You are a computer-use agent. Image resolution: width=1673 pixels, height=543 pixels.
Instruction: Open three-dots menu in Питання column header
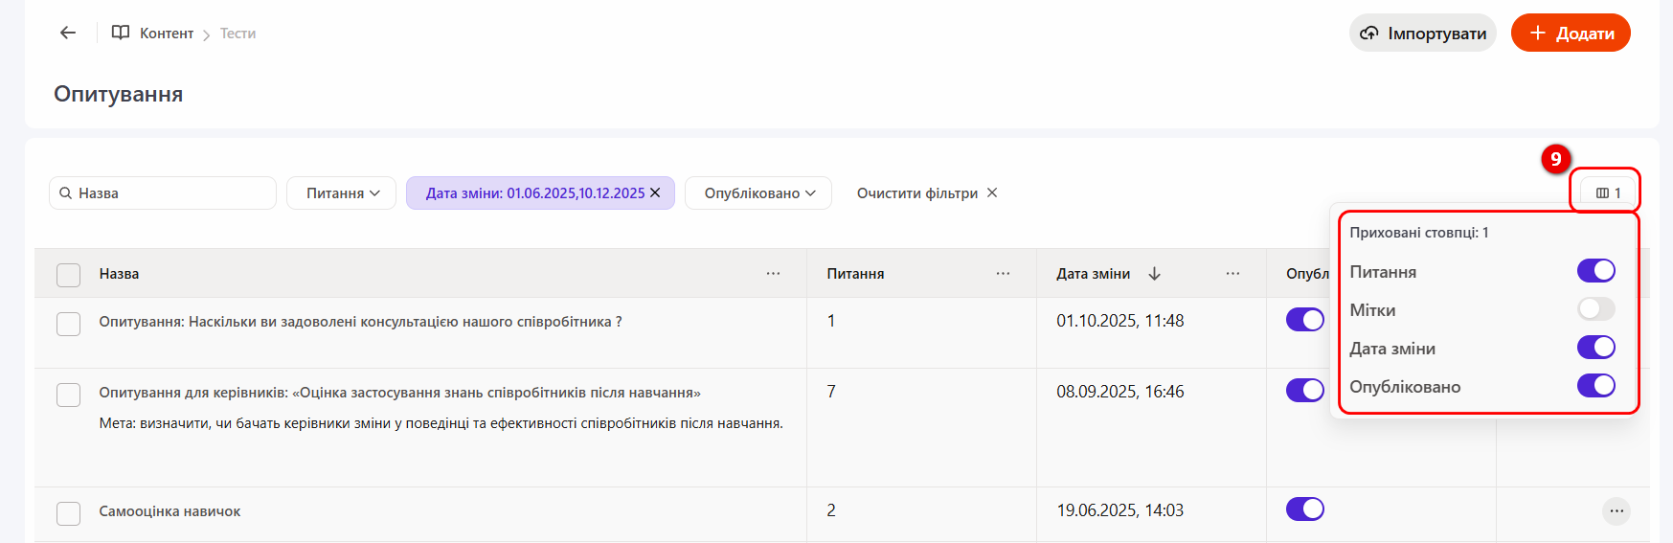(x=1003, y=274)
